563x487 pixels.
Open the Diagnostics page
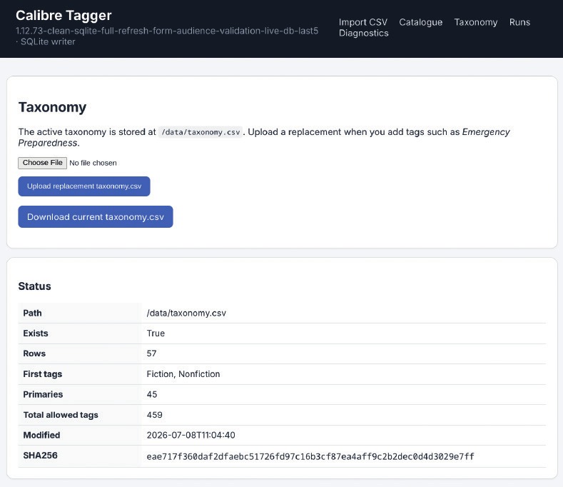[x=364, y=33]
